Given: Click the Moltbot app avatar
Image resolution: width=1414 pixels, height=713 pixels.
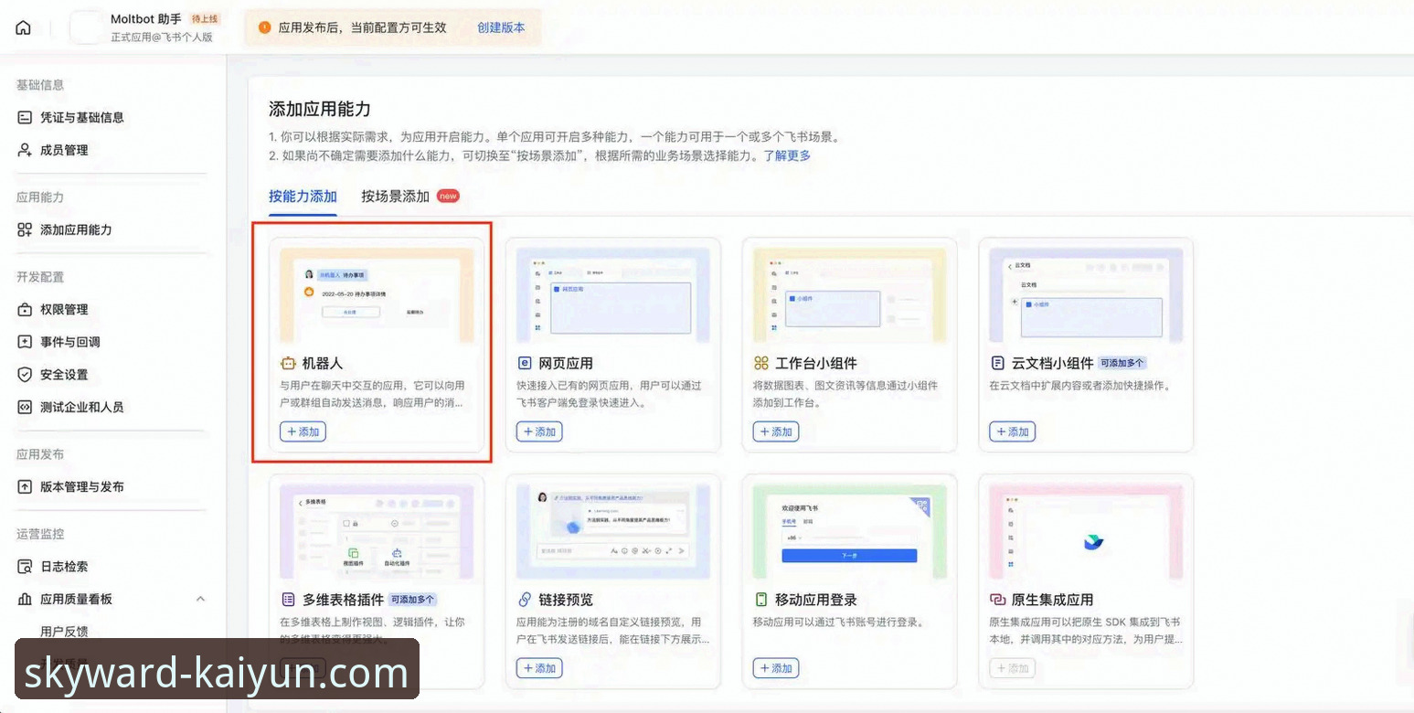Looking at the screenshot, I should (86, 27).
